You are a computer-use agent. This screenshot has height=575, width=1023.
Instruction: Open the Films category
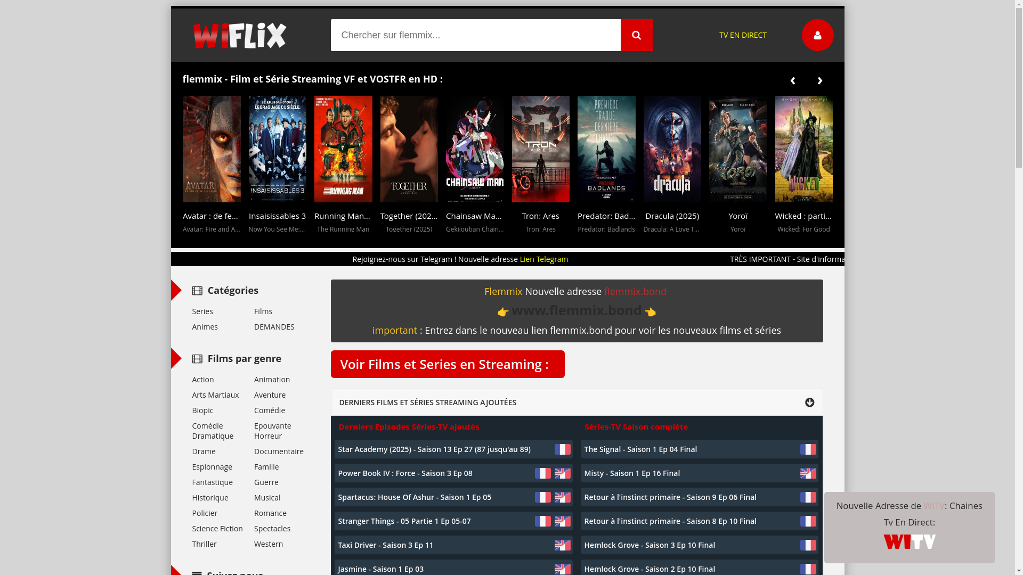(263, 311)
